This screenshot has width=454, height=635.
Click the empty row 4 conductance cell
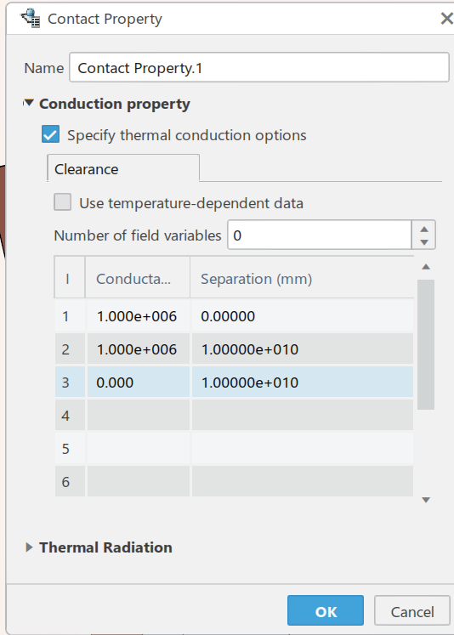138,415
